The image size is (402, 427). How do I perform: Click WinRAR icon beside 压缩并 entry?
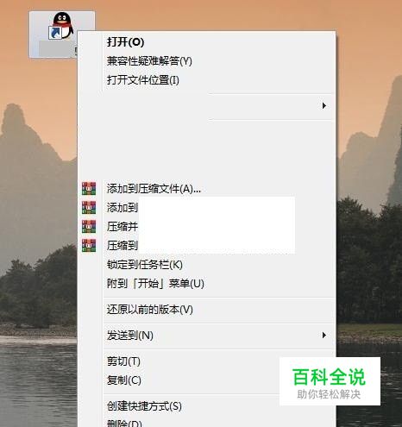[89, 227]
